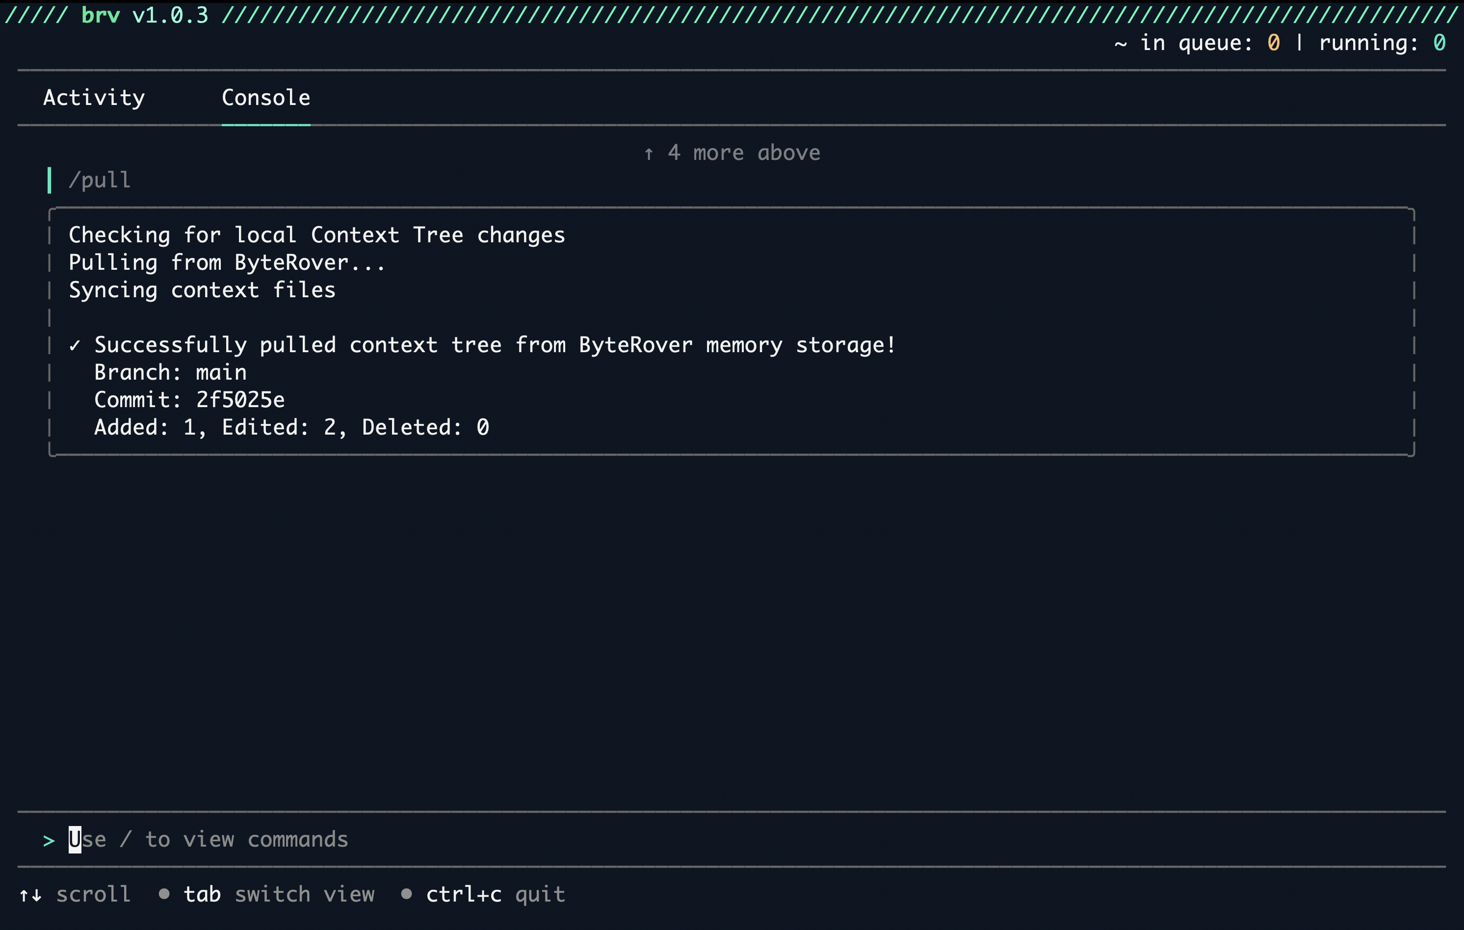Click the 'tab switch view' hint

(279, 894)
